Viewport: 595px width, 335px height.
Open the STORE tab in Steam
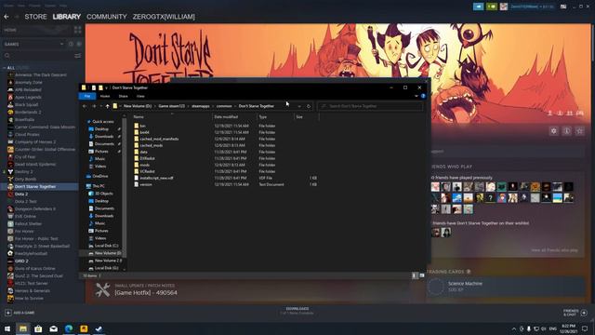coord(35,17)
